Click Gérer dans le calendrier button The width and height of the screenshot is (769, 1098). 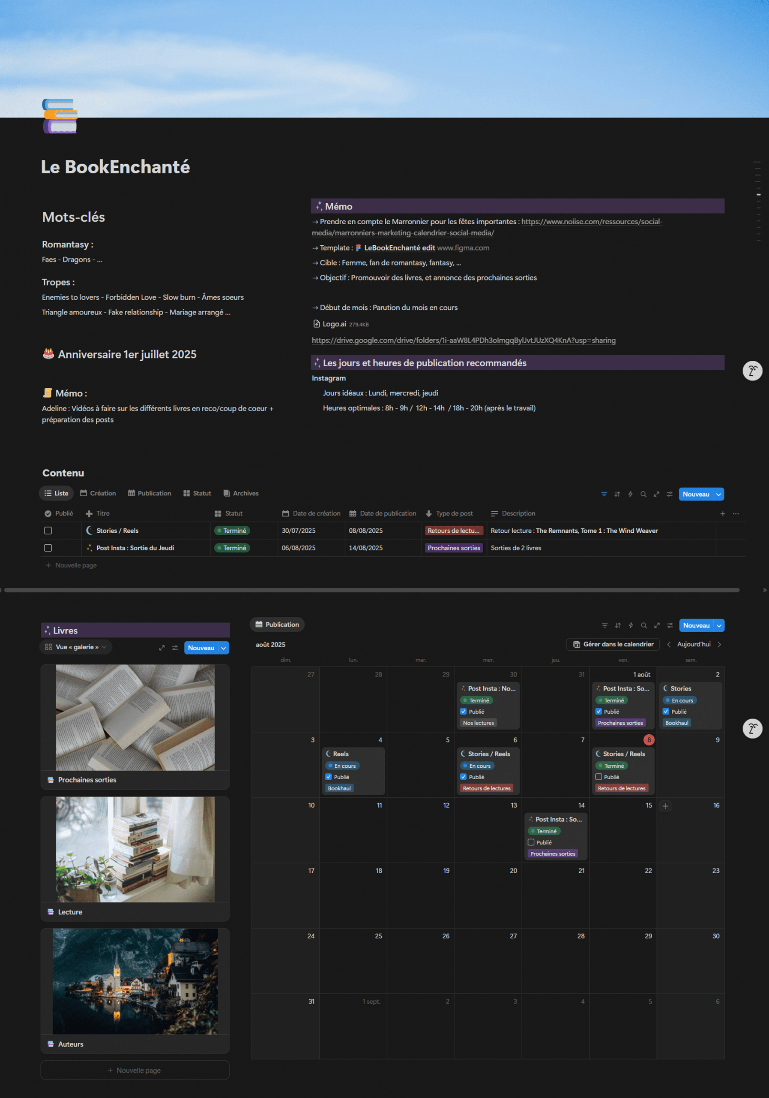(613, 644)
